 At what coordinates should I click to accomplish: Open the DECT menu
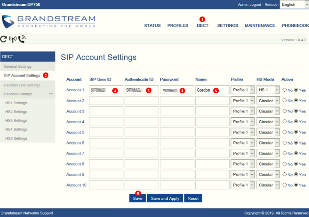(202, 25)
